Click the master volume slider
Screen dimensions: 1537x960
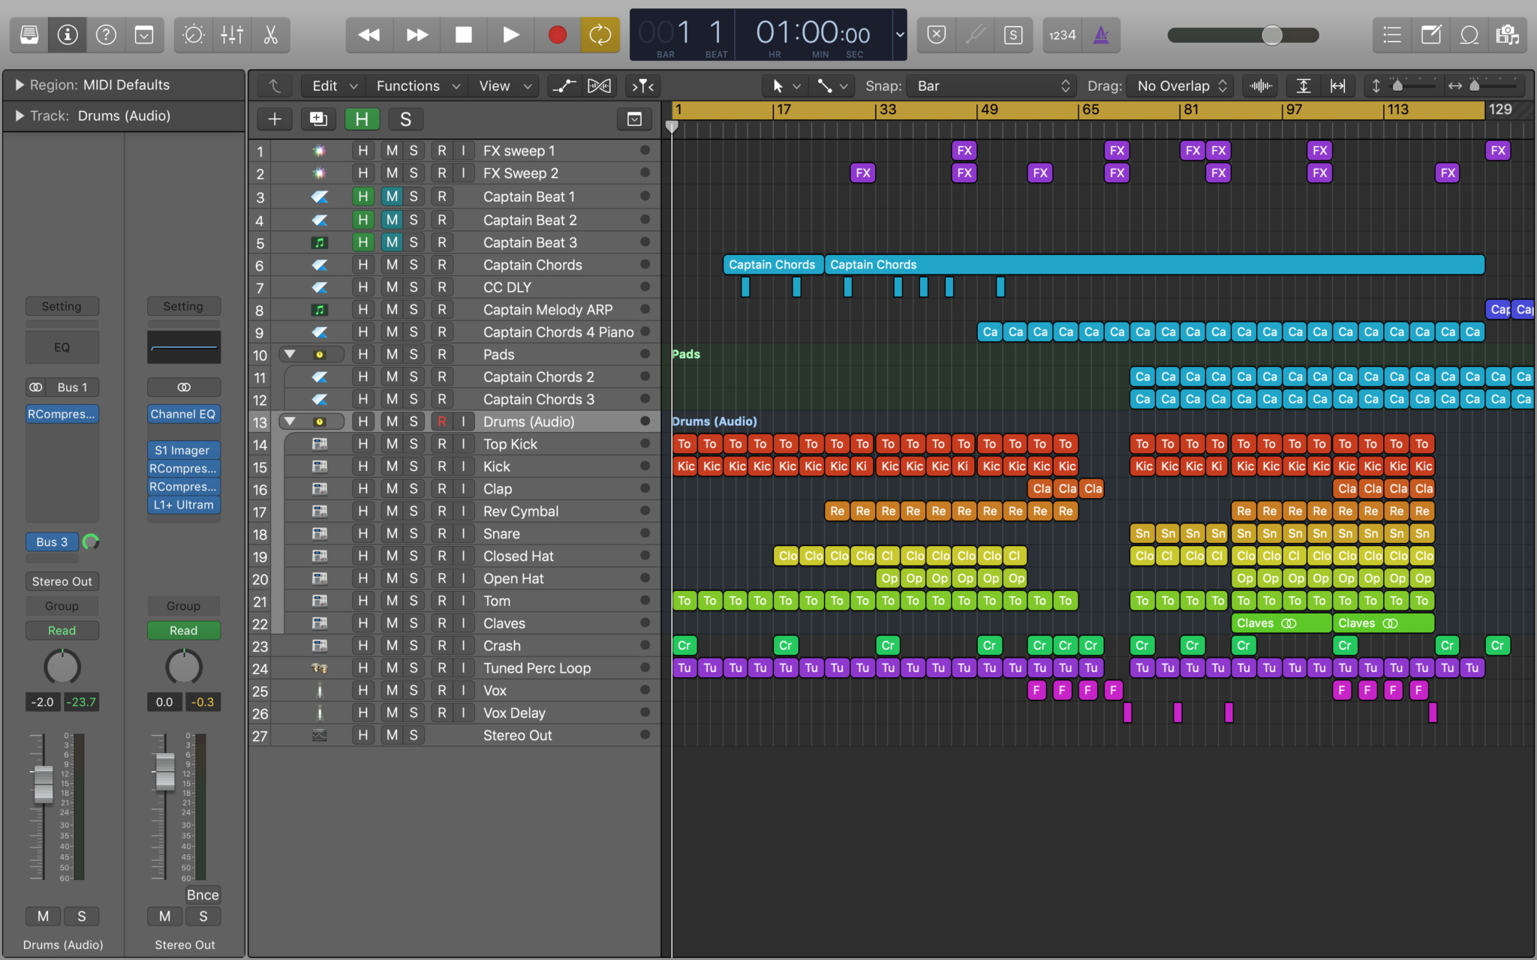click(x=1244, y=34)
